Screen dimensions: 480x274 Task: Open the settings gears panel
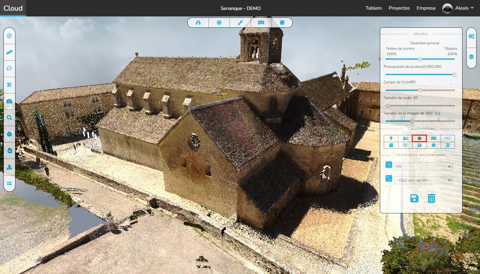tap(471, 36)
